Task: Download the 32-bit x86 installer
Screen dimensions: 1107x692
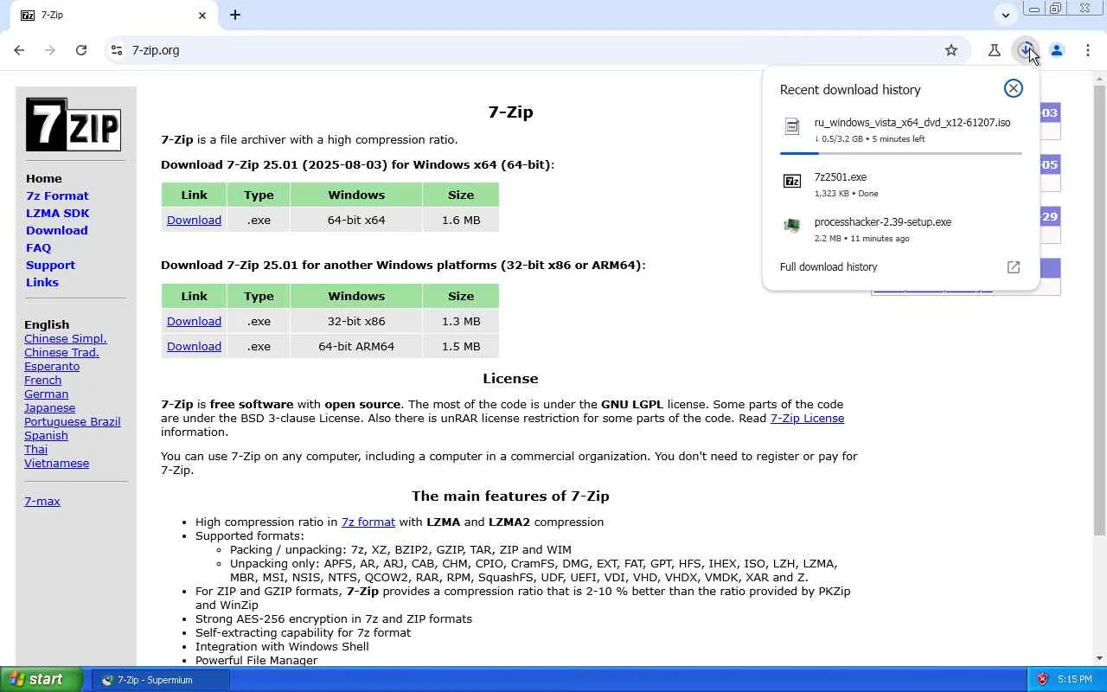Action: click(x=194, y=321)
